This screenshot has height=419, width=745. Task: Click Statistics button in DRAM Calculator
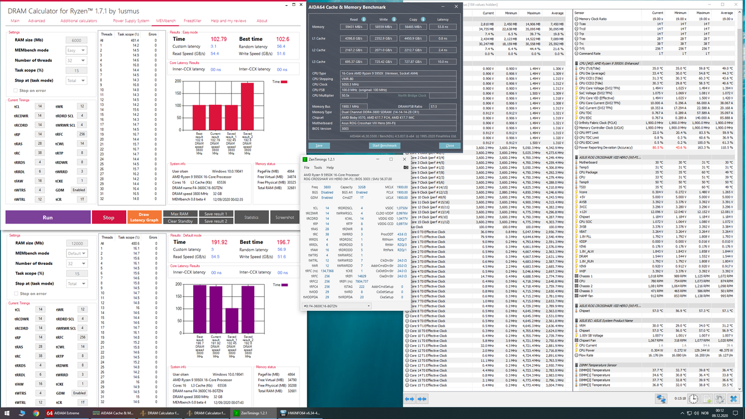point(251,217)
